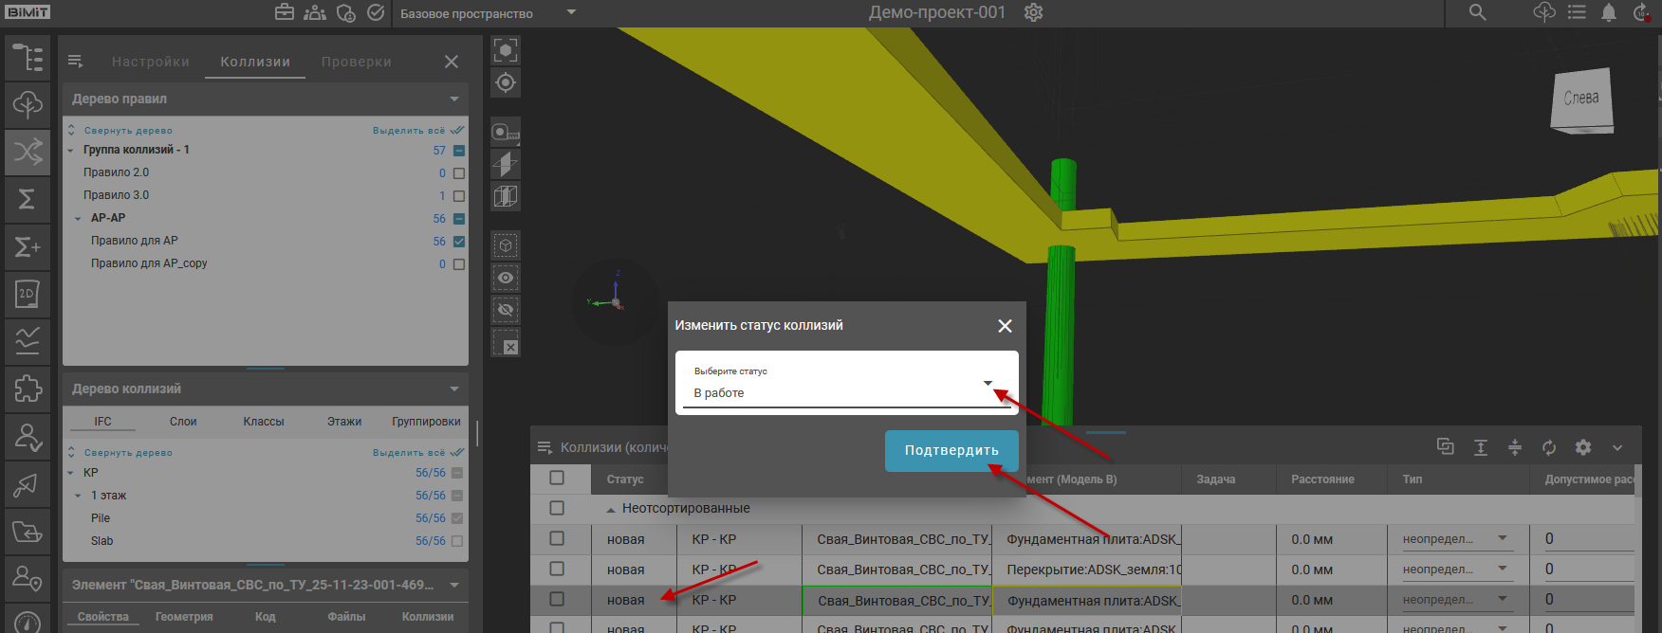Screen dimensions: 1662x633
Task: Switch to the Проверки tab
Action: tap(356, 62)
